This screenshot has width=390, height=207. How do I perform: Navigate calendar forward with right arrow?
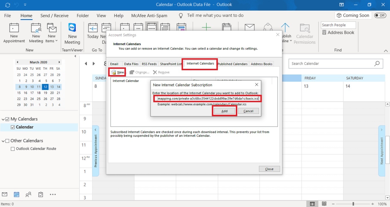click(x=94, y=64)
